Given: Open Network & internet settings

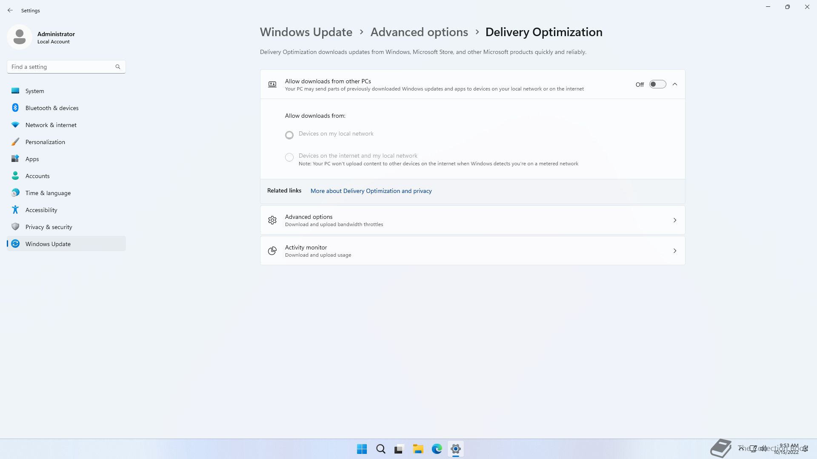Looking at the screenshot, I should (x=51, y=125).
